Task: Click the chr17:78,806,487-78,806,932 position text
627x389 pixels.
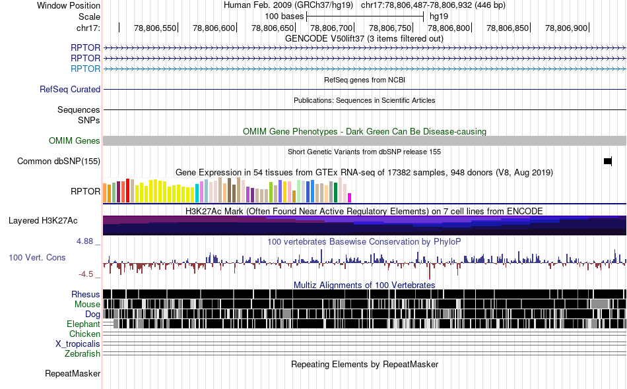Action: coord(433,5)
